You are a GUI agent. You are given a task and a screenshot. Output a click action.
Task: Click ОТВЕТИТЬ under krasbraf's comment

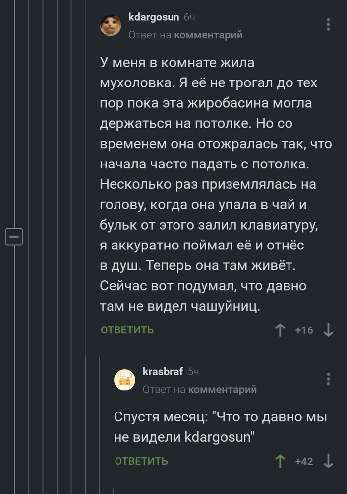click(142, 461)
